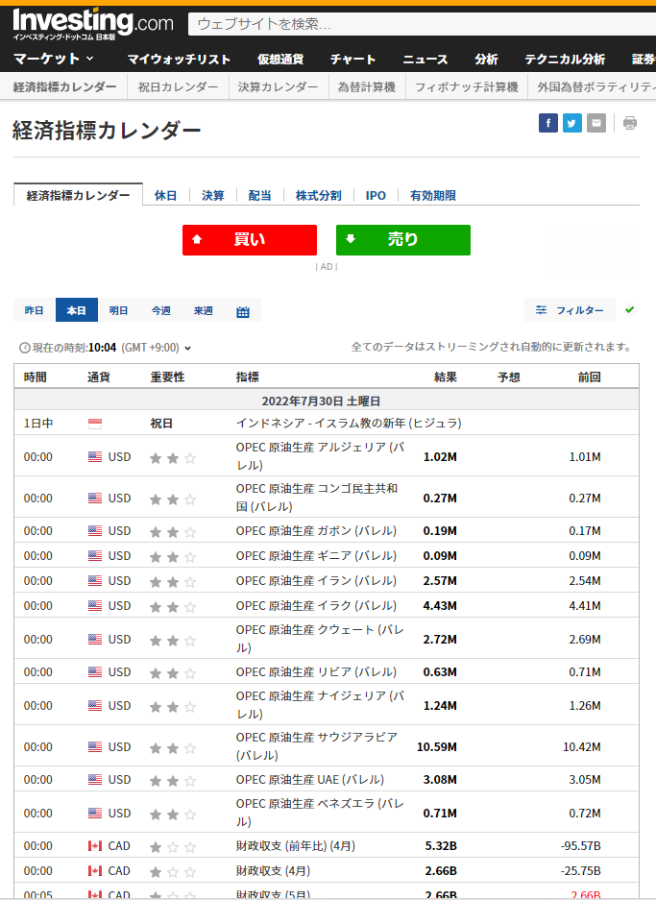This screenshot has width=656, height=900.
Task: Open OPEC 原油生産 コンゴ民主共和国 indicator
Action: coord(317,498)
